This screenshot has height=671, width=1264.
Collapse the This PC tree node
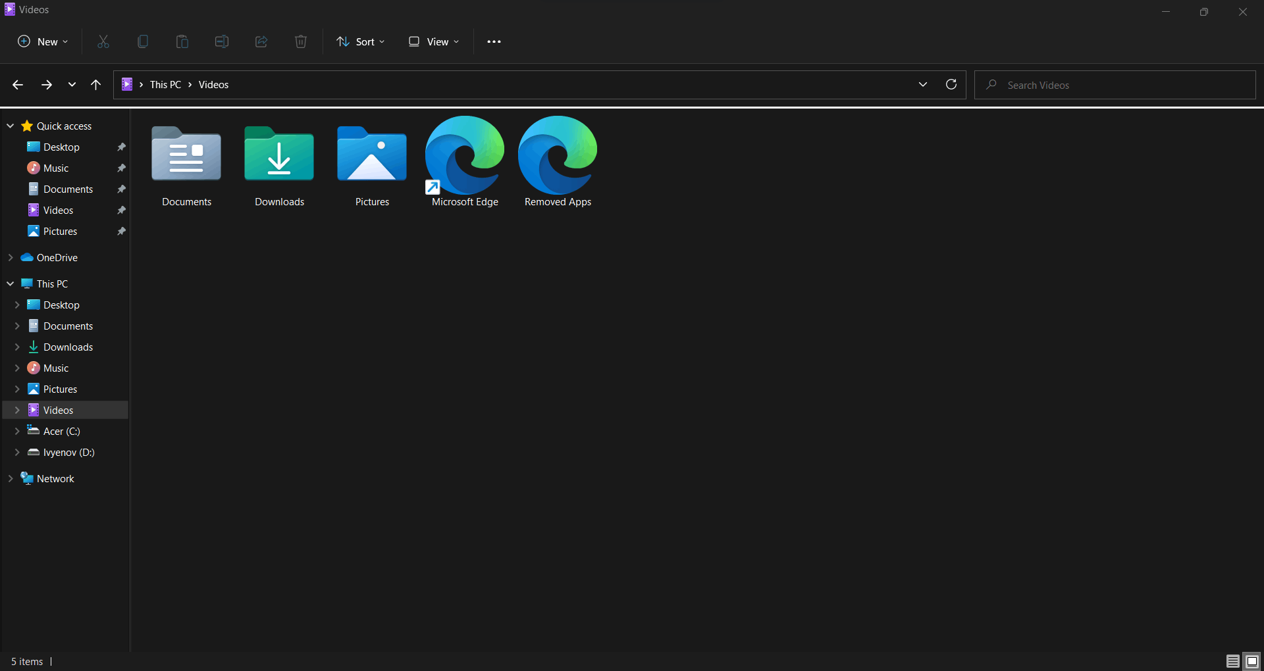coord(11,284)
